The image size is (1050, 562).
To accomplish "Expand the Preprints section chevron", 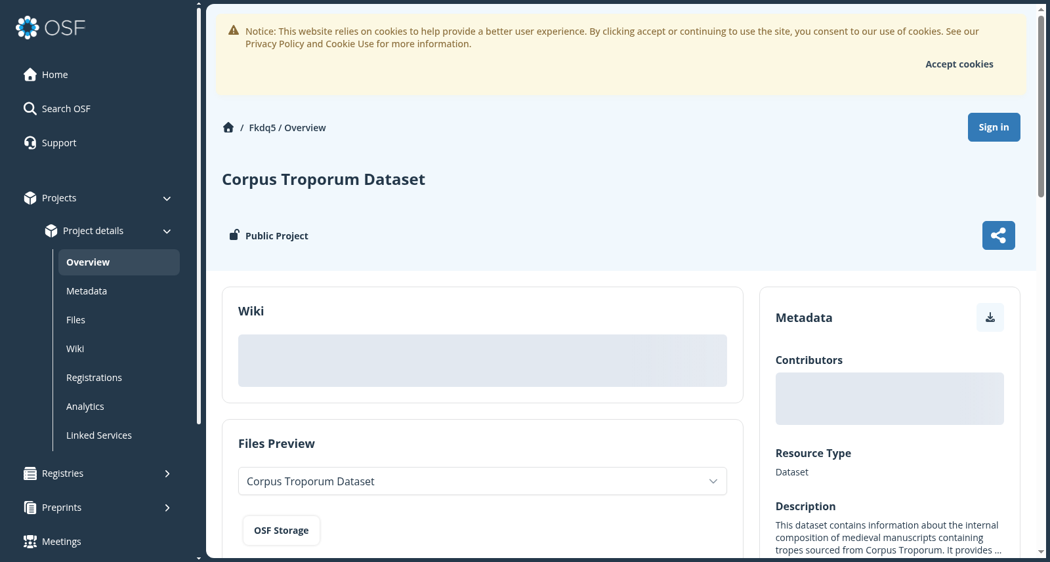I will [167, 508].
